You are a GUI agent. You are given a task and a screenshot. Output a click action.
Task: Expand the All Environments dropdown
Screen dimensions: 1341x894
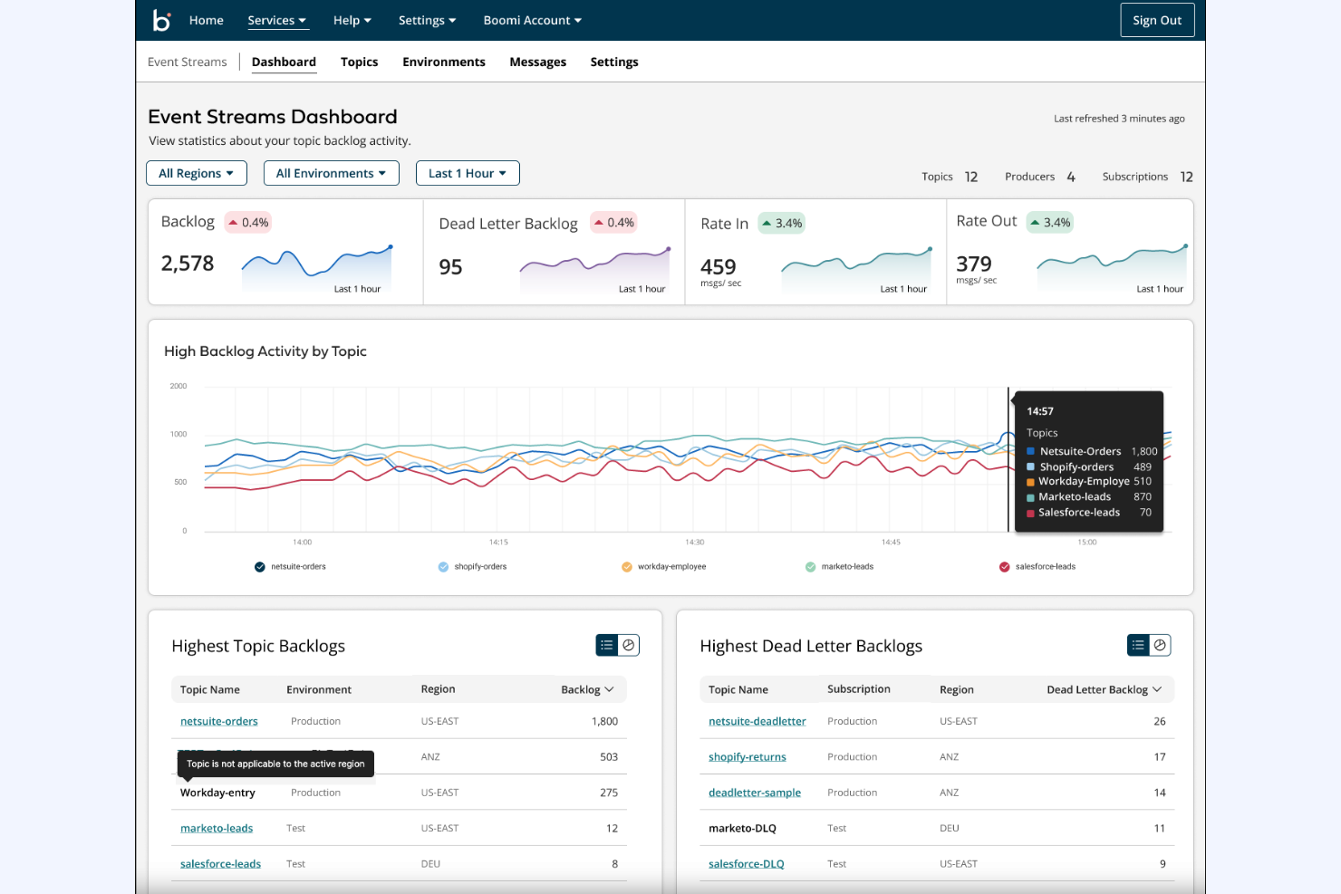pyautogui.click(x=331, y=173)
